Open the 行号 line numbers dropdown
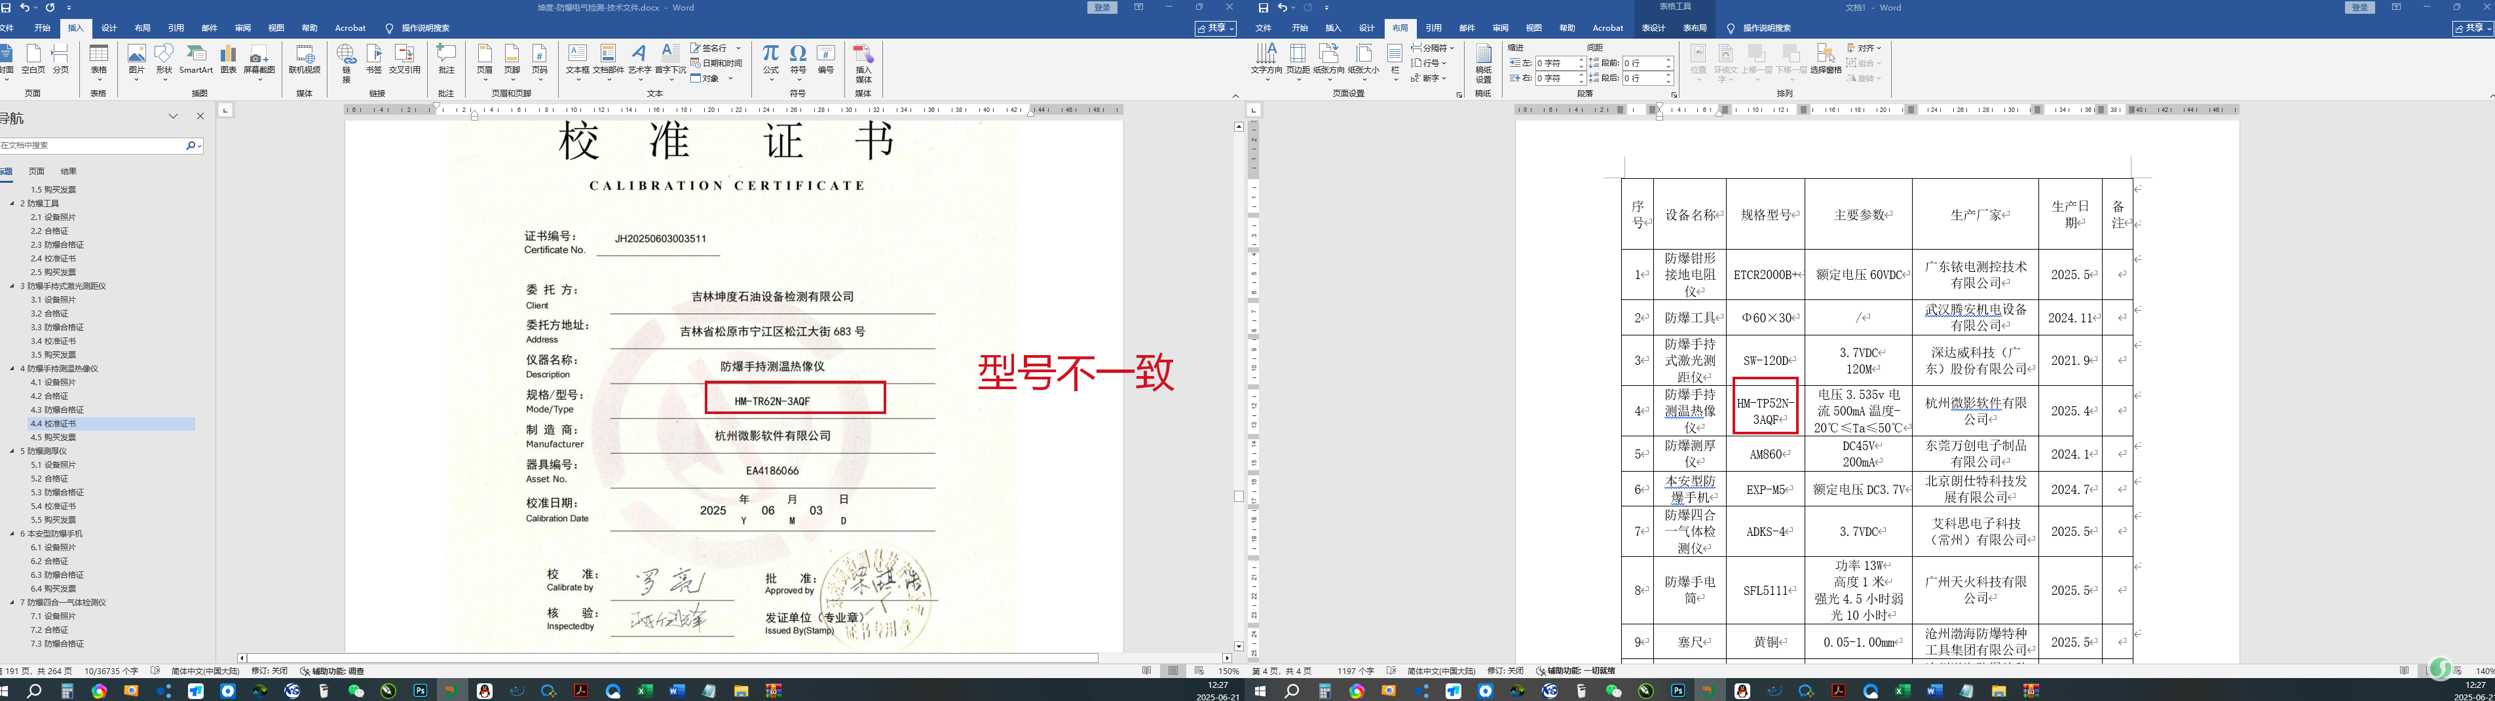 (1428, 63)
